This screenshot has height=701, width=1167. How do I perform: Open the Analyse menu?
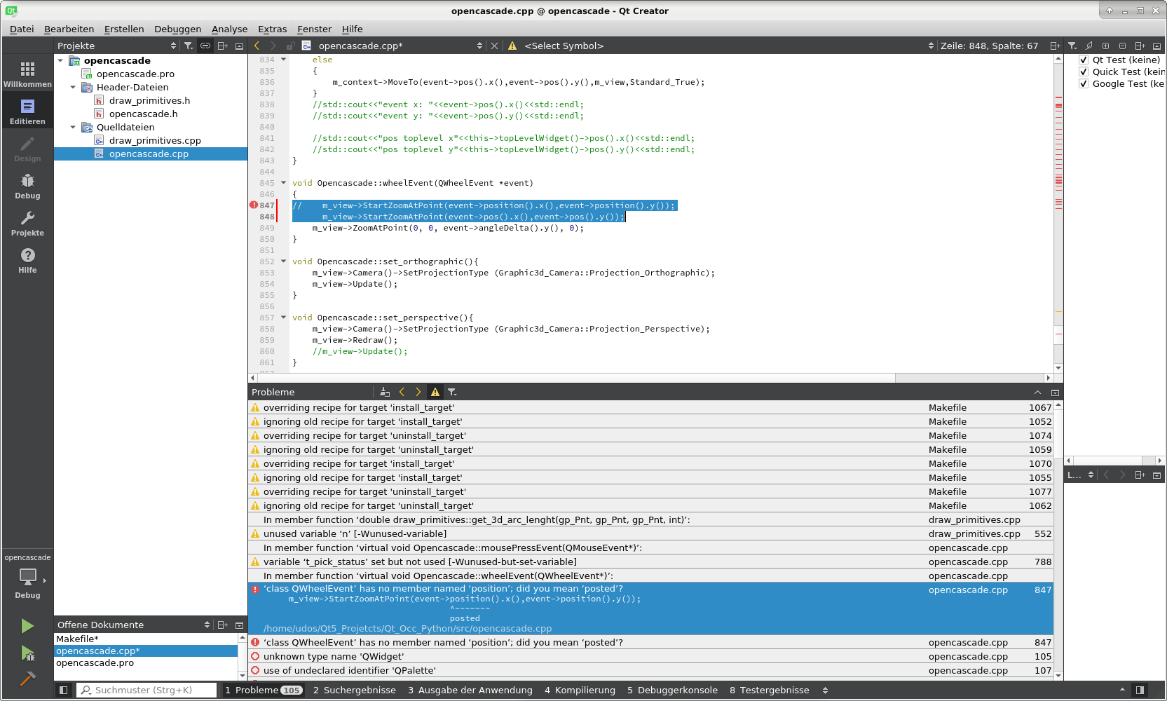pyautogui.click(x=229, y=29)
